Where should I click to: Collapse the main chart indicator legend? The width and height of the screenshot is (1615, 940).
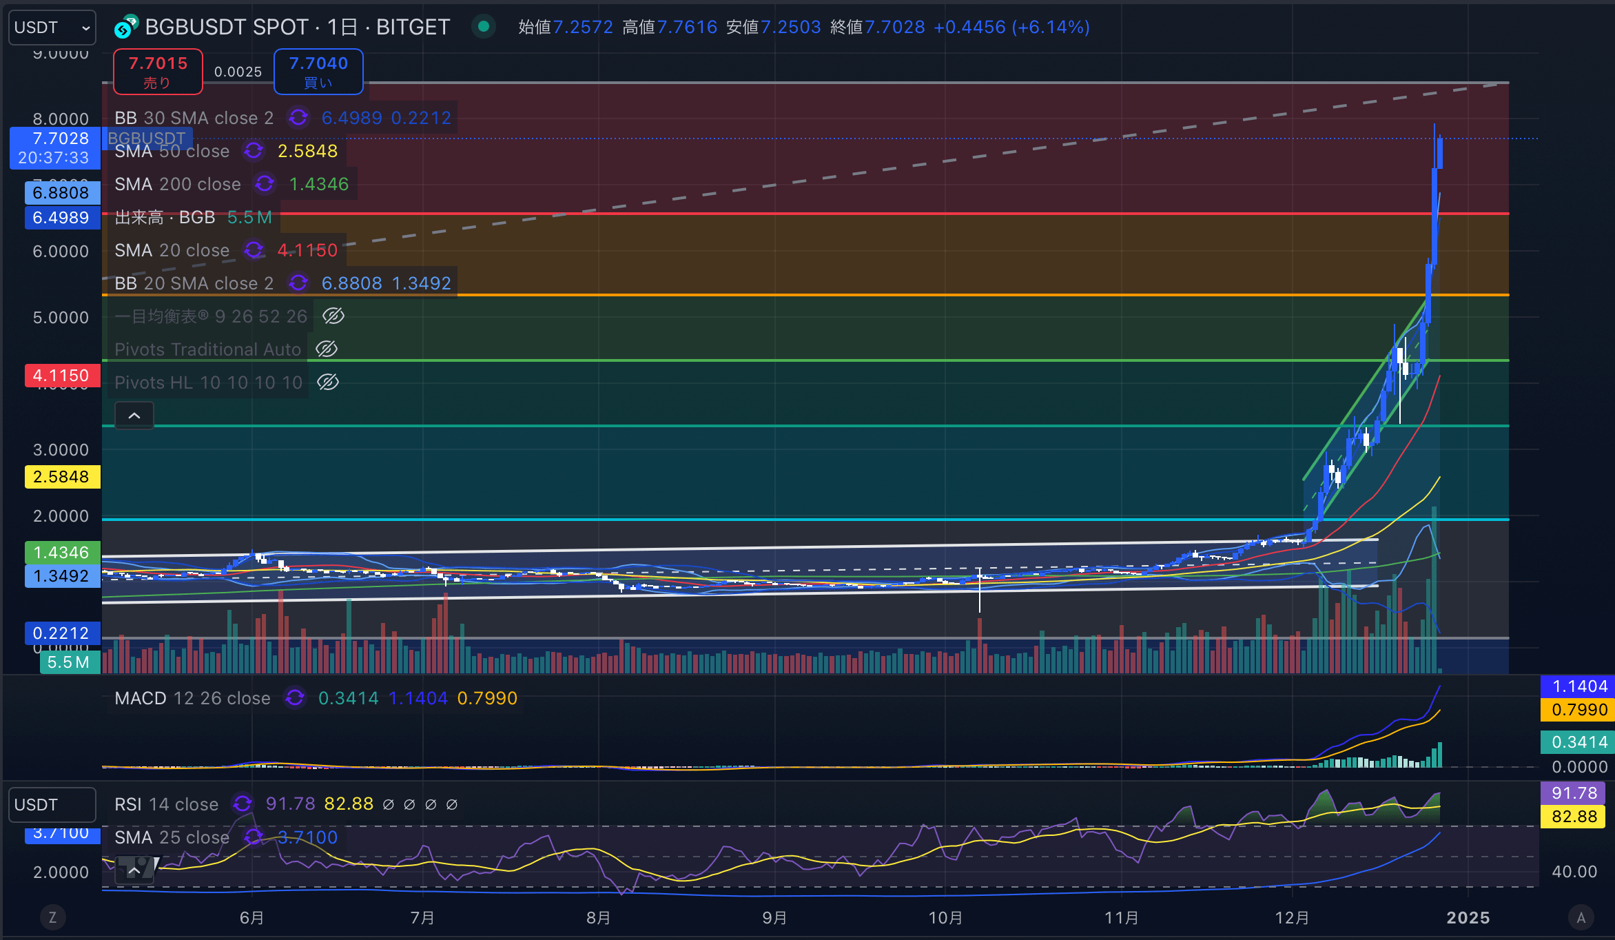coord(134,416)
